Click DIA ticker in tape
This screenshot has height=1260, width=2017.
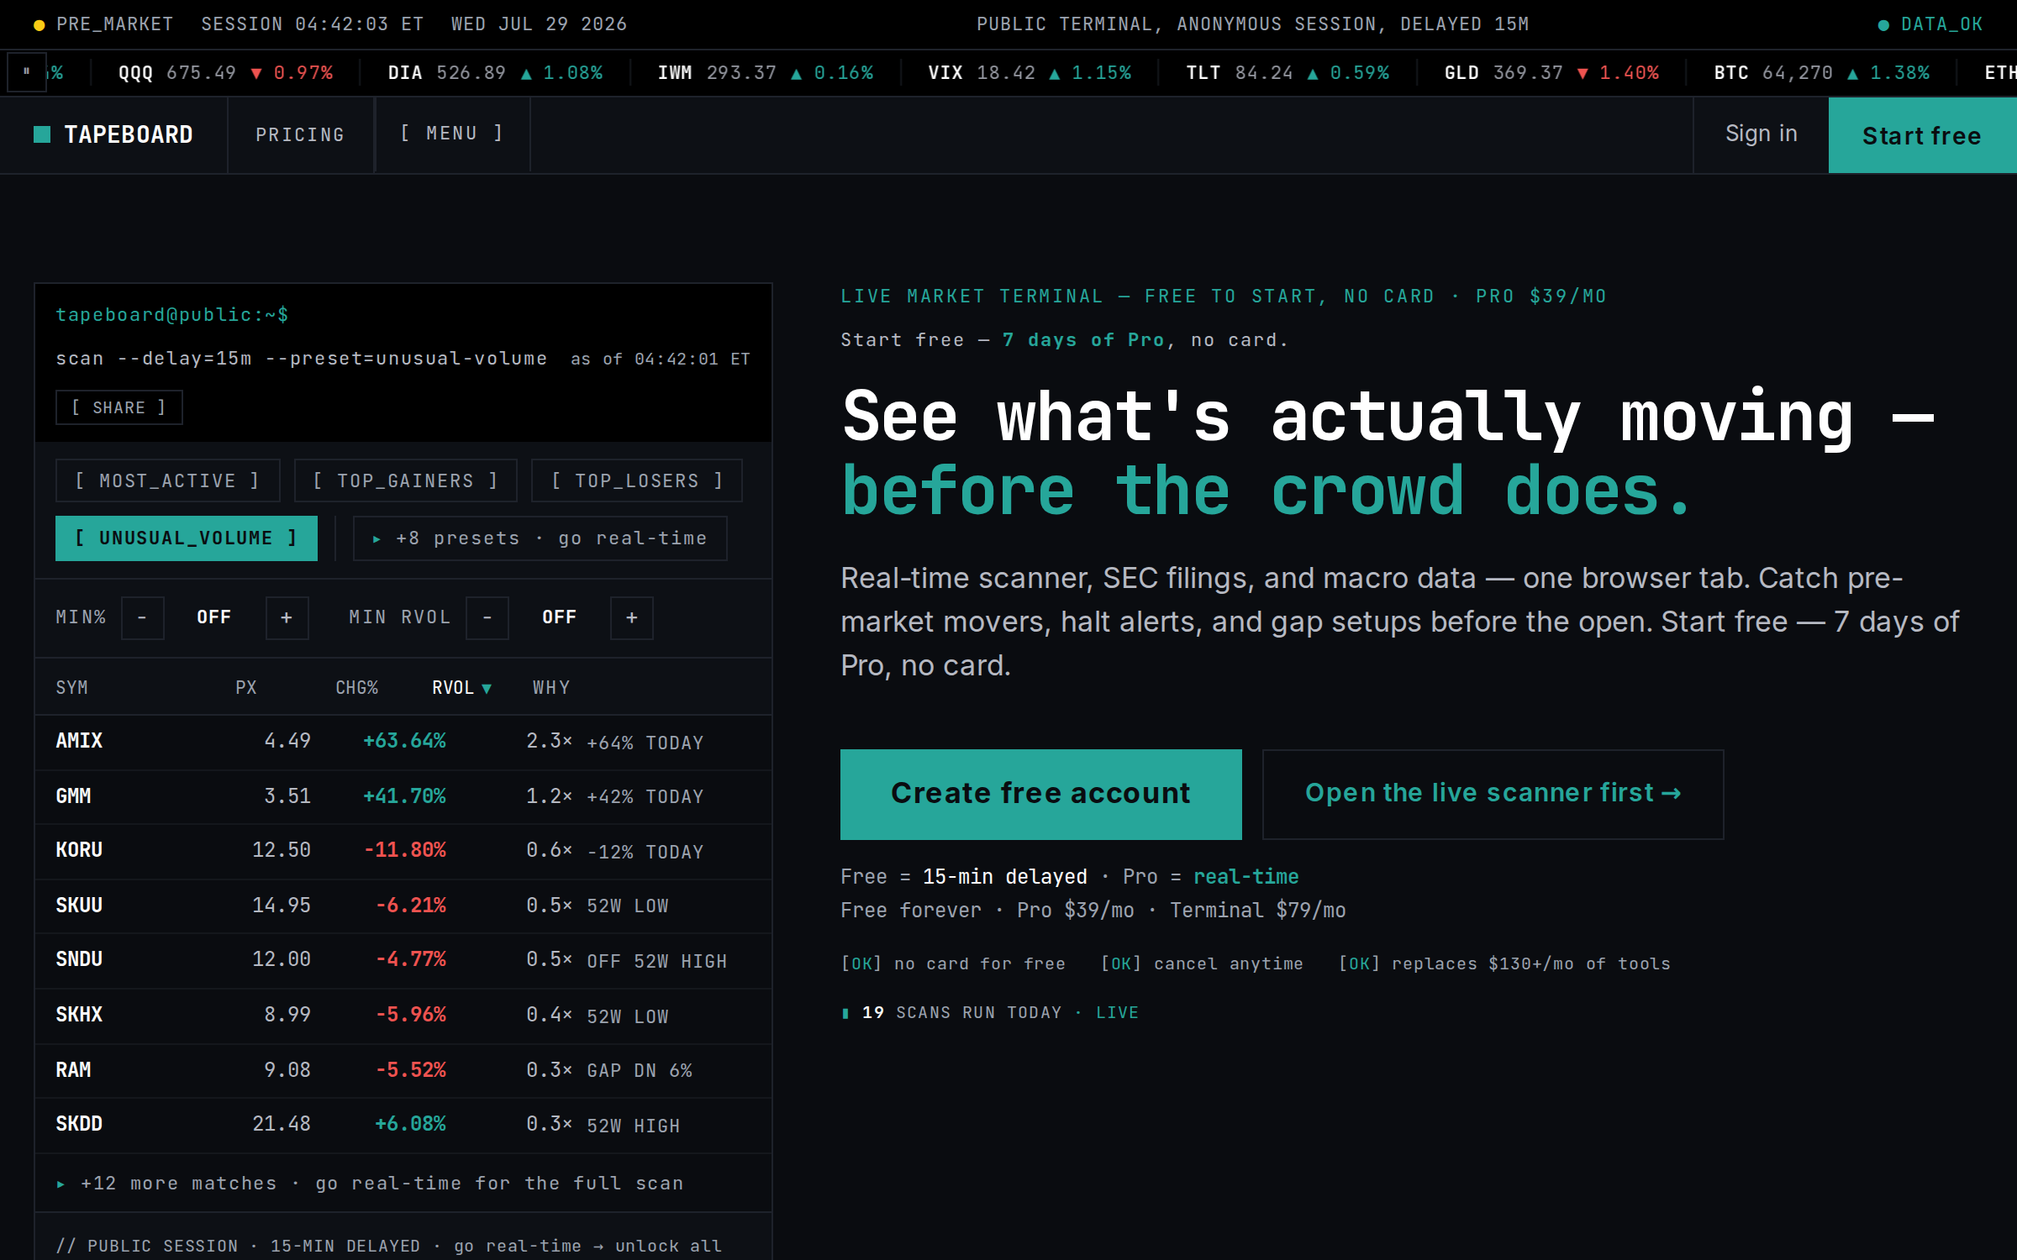tap(495, 73)
